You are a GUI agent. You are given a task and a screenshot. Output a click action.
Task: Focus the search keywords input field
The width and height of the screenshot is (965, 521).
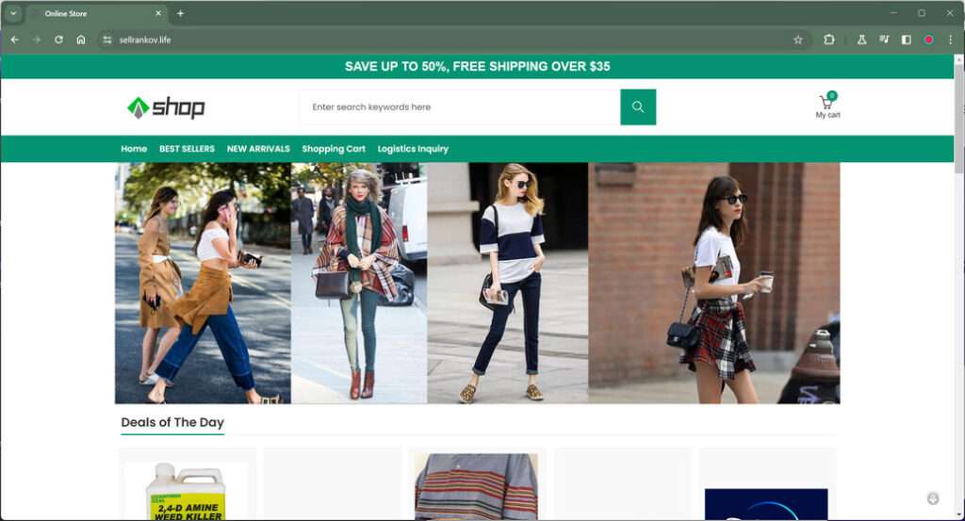[x=460, y=107]
